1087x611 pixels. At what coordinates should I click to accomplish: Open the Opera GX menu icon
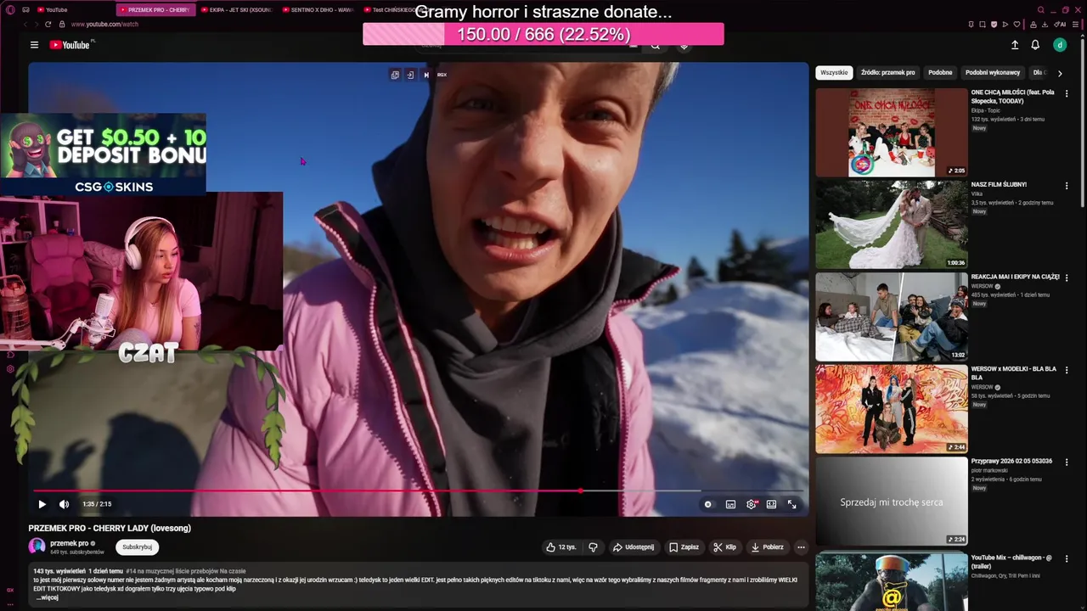click(10, 10)
